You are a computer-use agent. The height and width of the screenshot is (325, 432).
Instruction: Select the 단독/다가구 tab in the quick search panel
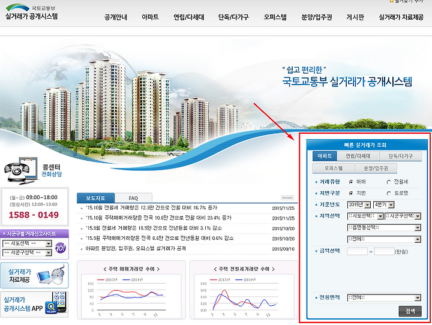(x=401, y=156)
